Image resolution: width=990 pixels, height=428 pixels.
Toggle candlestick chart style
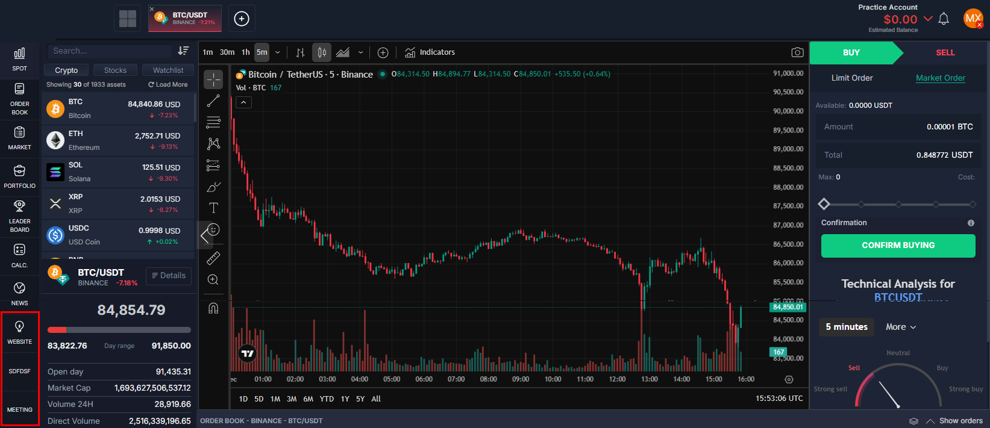pyautogui.click(x=322, y=52)
